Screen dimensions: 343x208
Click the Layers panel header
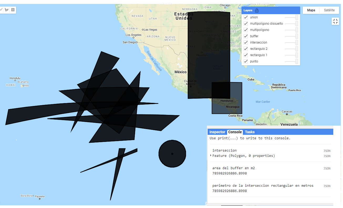click(271, 10)
